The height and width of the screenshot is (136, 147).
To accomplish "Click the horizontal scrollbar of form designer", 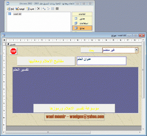I will (48, 132).
